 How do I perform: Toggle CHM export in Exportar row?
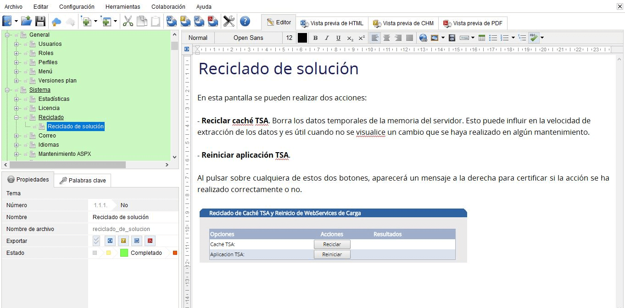(x=123, y=241)
